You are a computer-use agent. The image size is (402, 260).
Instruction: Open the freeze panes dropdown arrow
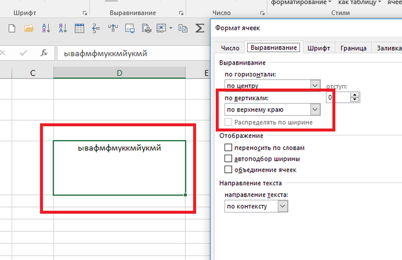[171, 28]
